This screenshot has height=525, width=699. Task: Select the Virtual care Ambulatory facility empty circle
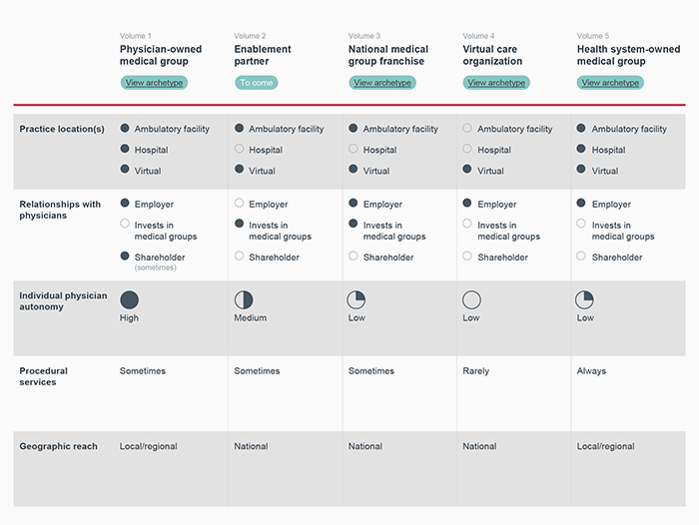coord(467,129)
